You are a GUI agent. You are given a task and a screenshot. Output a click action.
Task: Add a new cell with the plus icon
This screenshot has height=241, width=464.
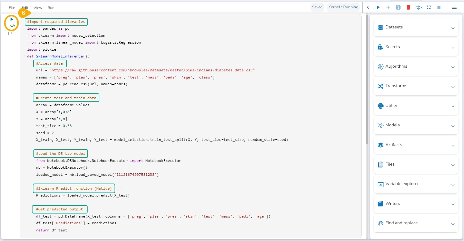388,7
